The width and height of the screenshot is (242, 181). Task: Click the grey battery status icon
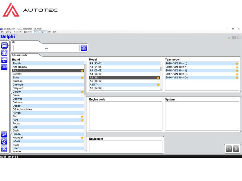coord(234,37)
